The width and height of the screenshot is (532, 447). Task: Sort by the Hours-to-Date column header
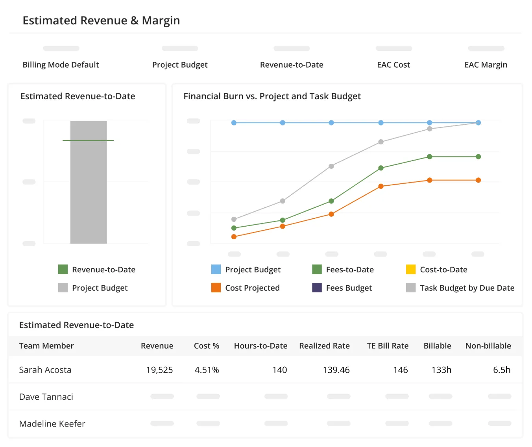[x=260, y=346]
